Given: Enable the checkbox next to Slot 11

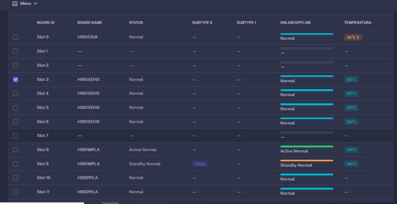Looking at the screenshot, I should [x=16, y=192].
